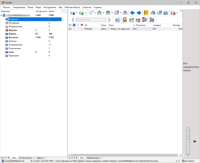Close the 'Не прочитано' tab with its x
Screen dimensions: 200x163
click(33, 158)
